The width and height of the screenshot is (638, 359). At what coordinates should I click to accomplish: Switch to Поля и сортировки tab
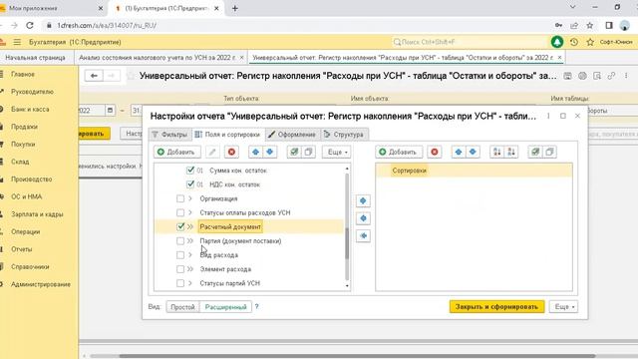coord(227,135)
